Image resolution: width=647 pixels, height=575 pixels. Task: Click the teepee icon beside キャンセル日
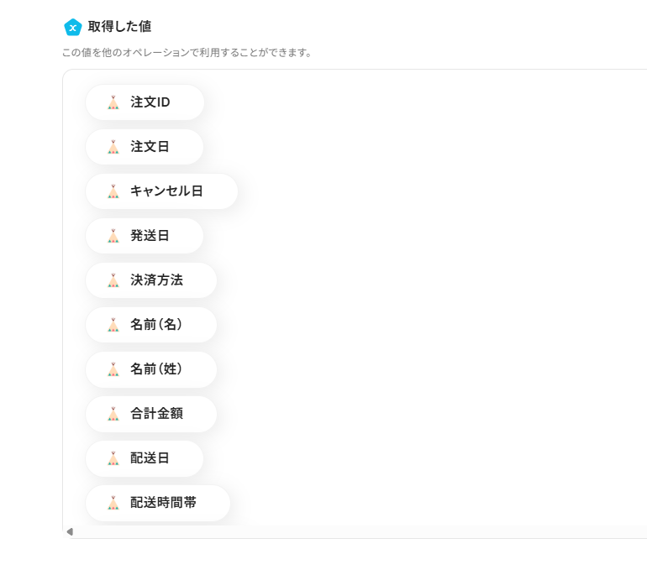pyautogui.click(x=113, y=191)
